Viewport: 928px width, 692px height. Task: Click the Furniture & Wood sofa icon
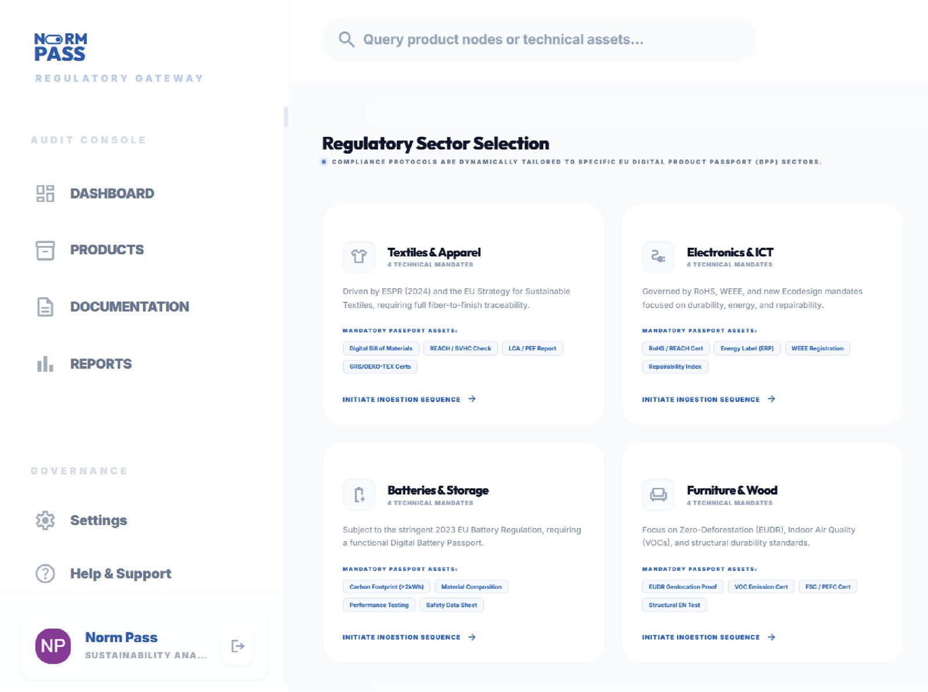[658, 495]
